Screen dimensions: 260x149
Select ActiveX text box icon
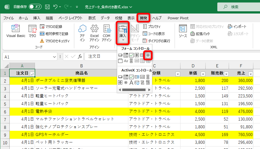142,77
